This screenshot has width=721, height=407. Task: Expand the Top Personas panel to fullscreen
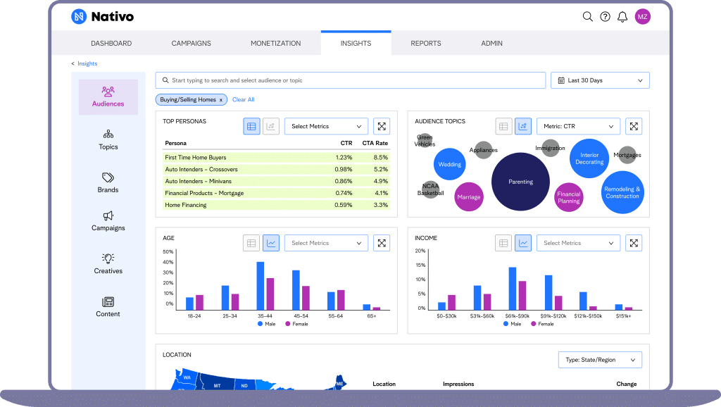point(381,127)
